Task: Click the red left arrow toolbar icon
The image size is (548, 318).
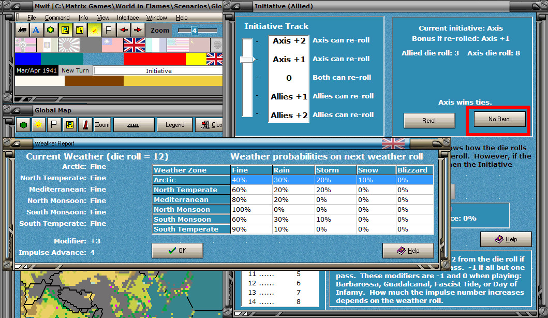Action: [123, 30]
